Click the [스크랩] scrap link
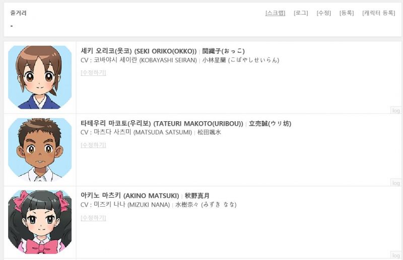This screenshot has height=260, width=403. pos(275,13)
